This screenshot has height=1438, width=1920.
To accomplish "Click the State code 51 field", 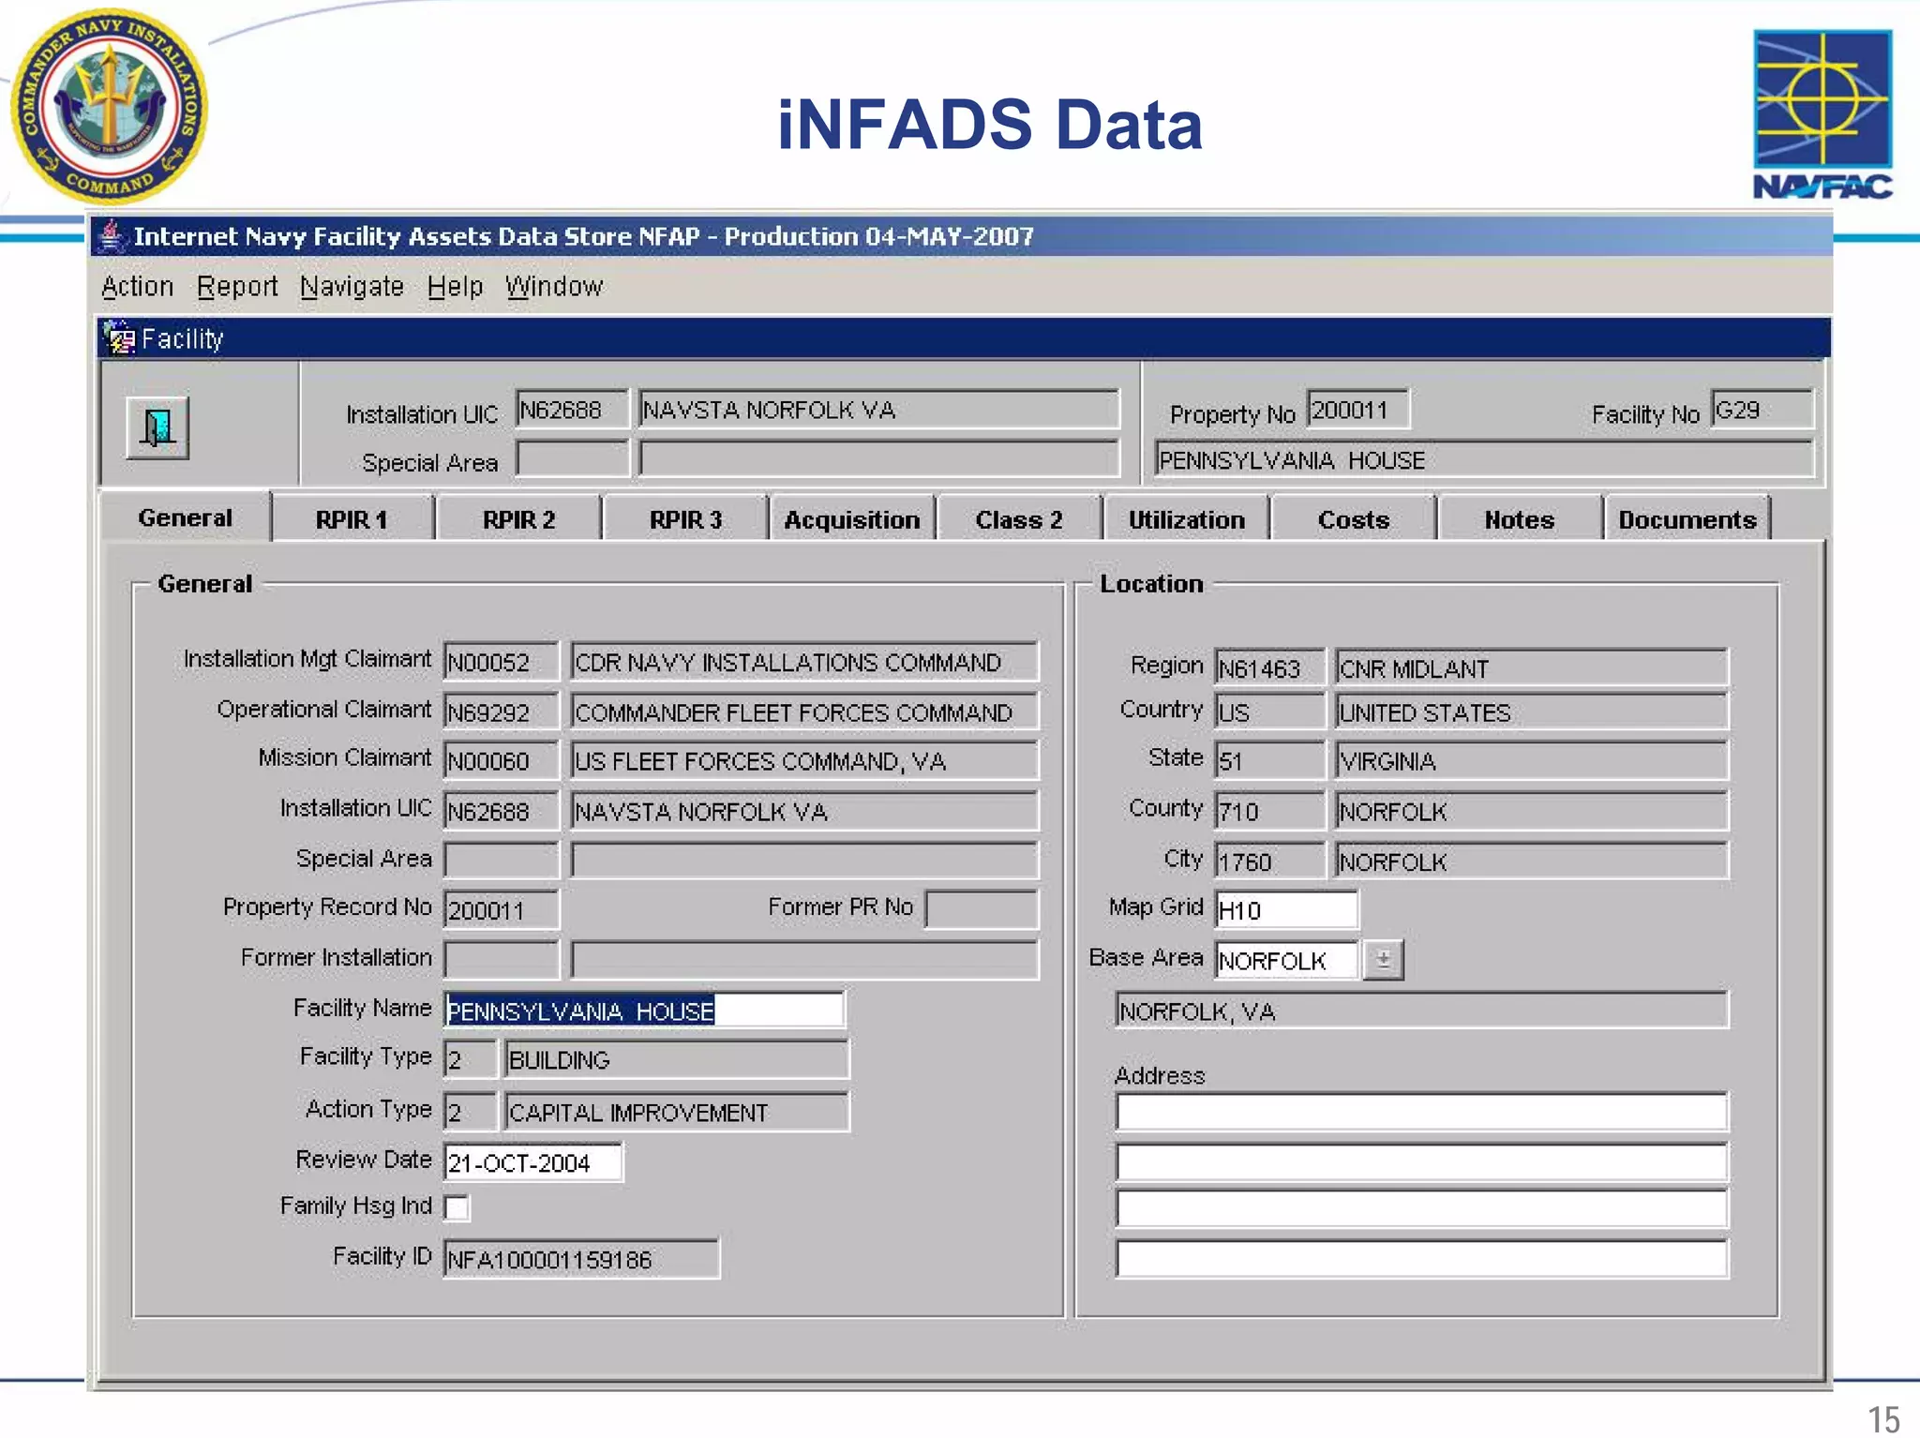I will pyautogui.click(x=1270, y=761).
